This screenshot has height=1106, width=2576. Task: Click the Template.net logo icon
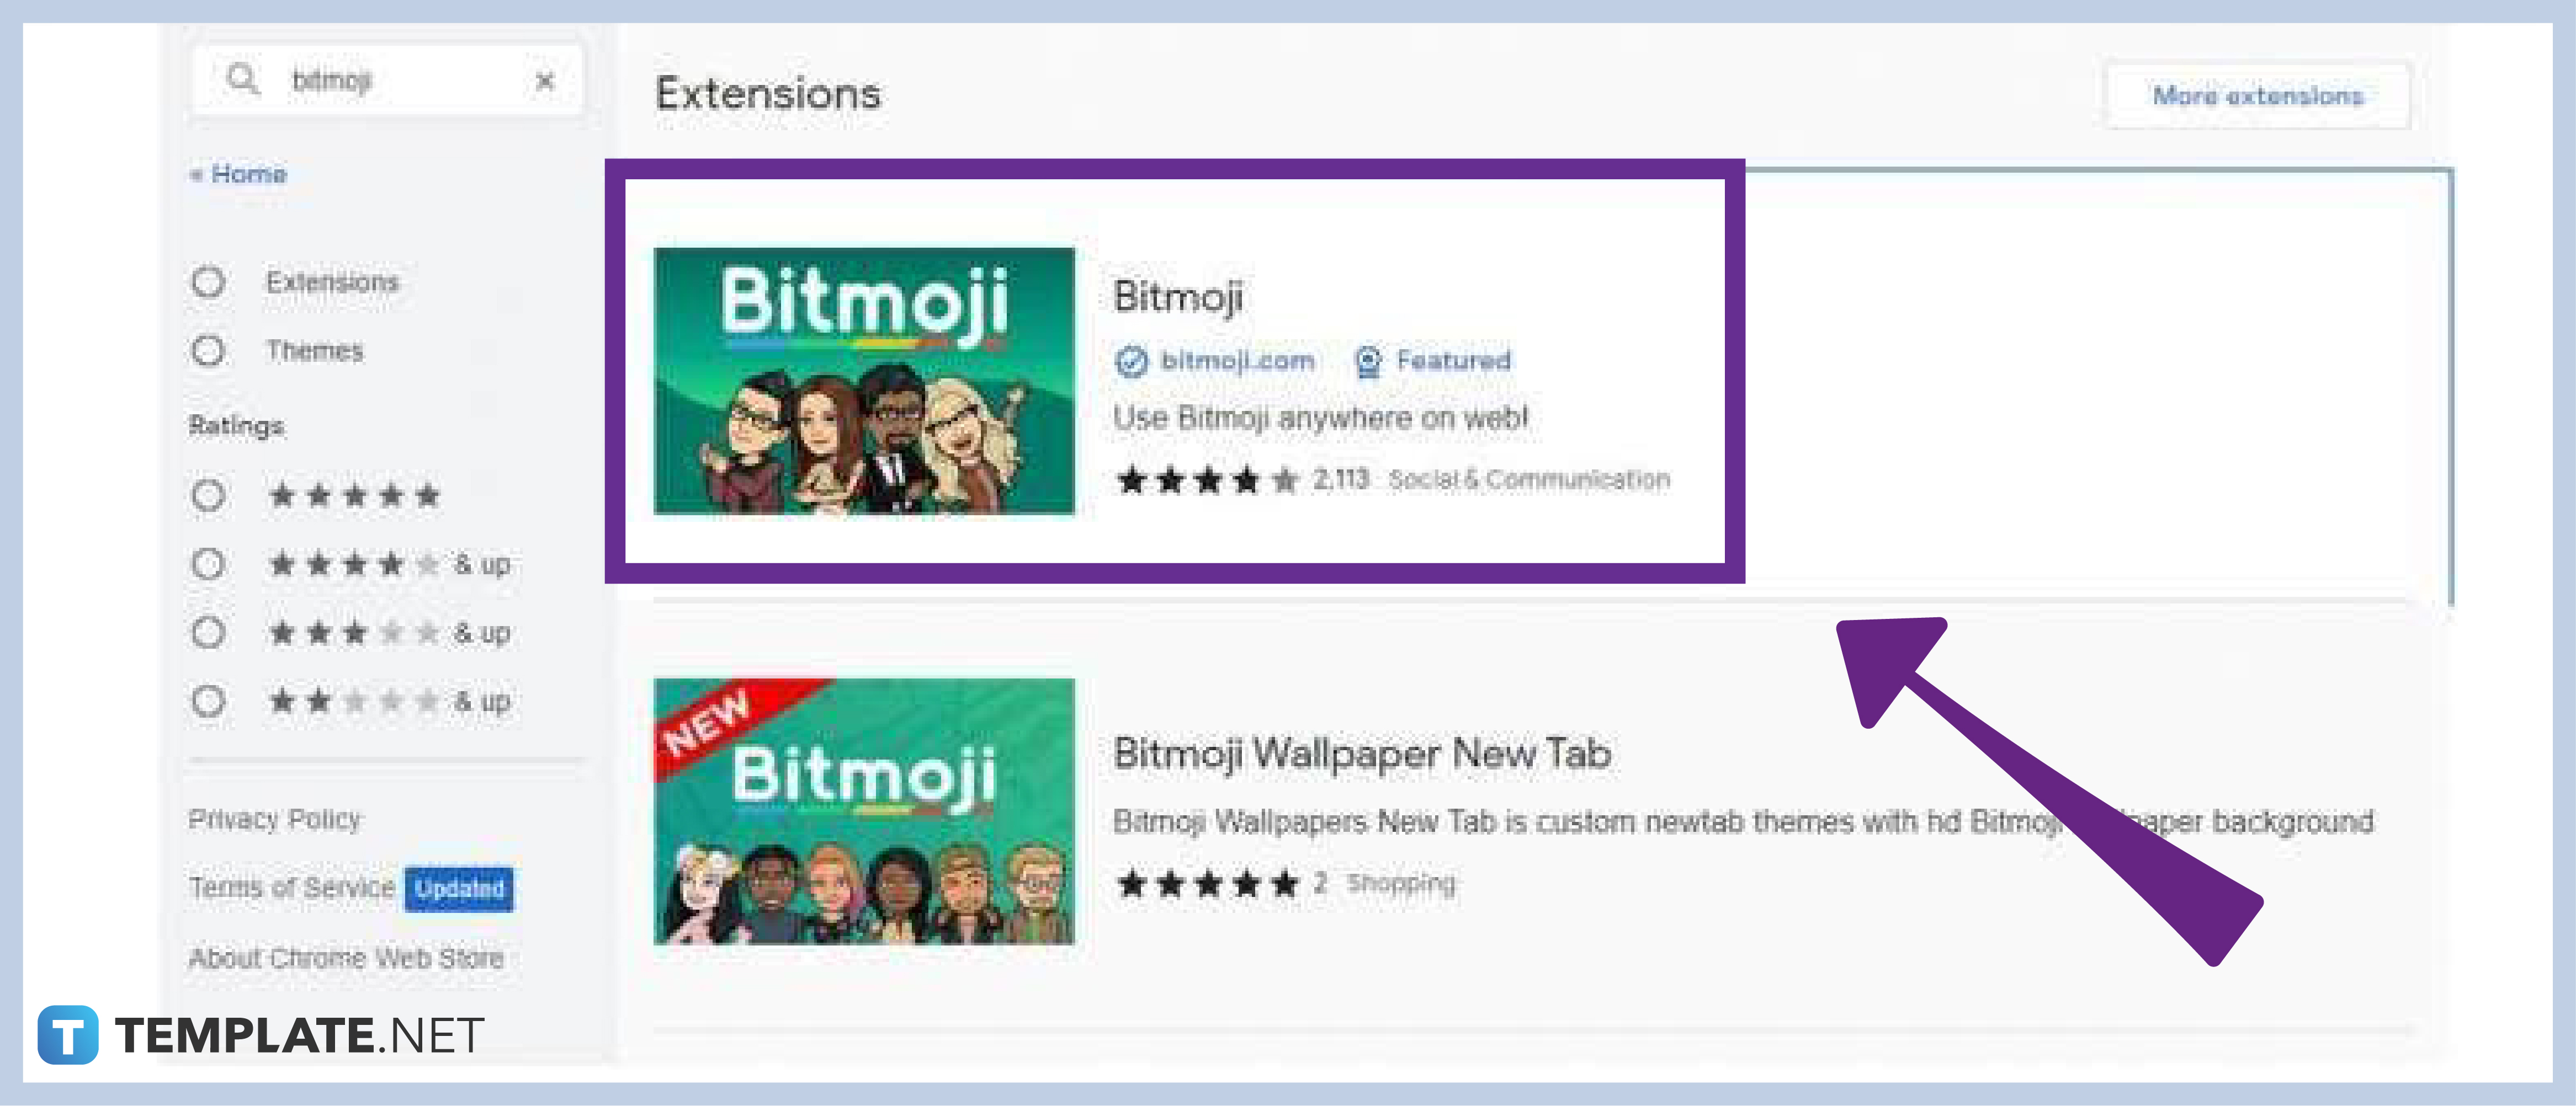click(68, 1035)
